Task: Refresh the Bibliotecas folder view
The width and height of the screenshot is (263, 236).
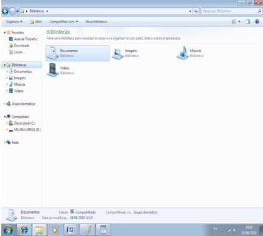Action: click(x=196, y=11)
